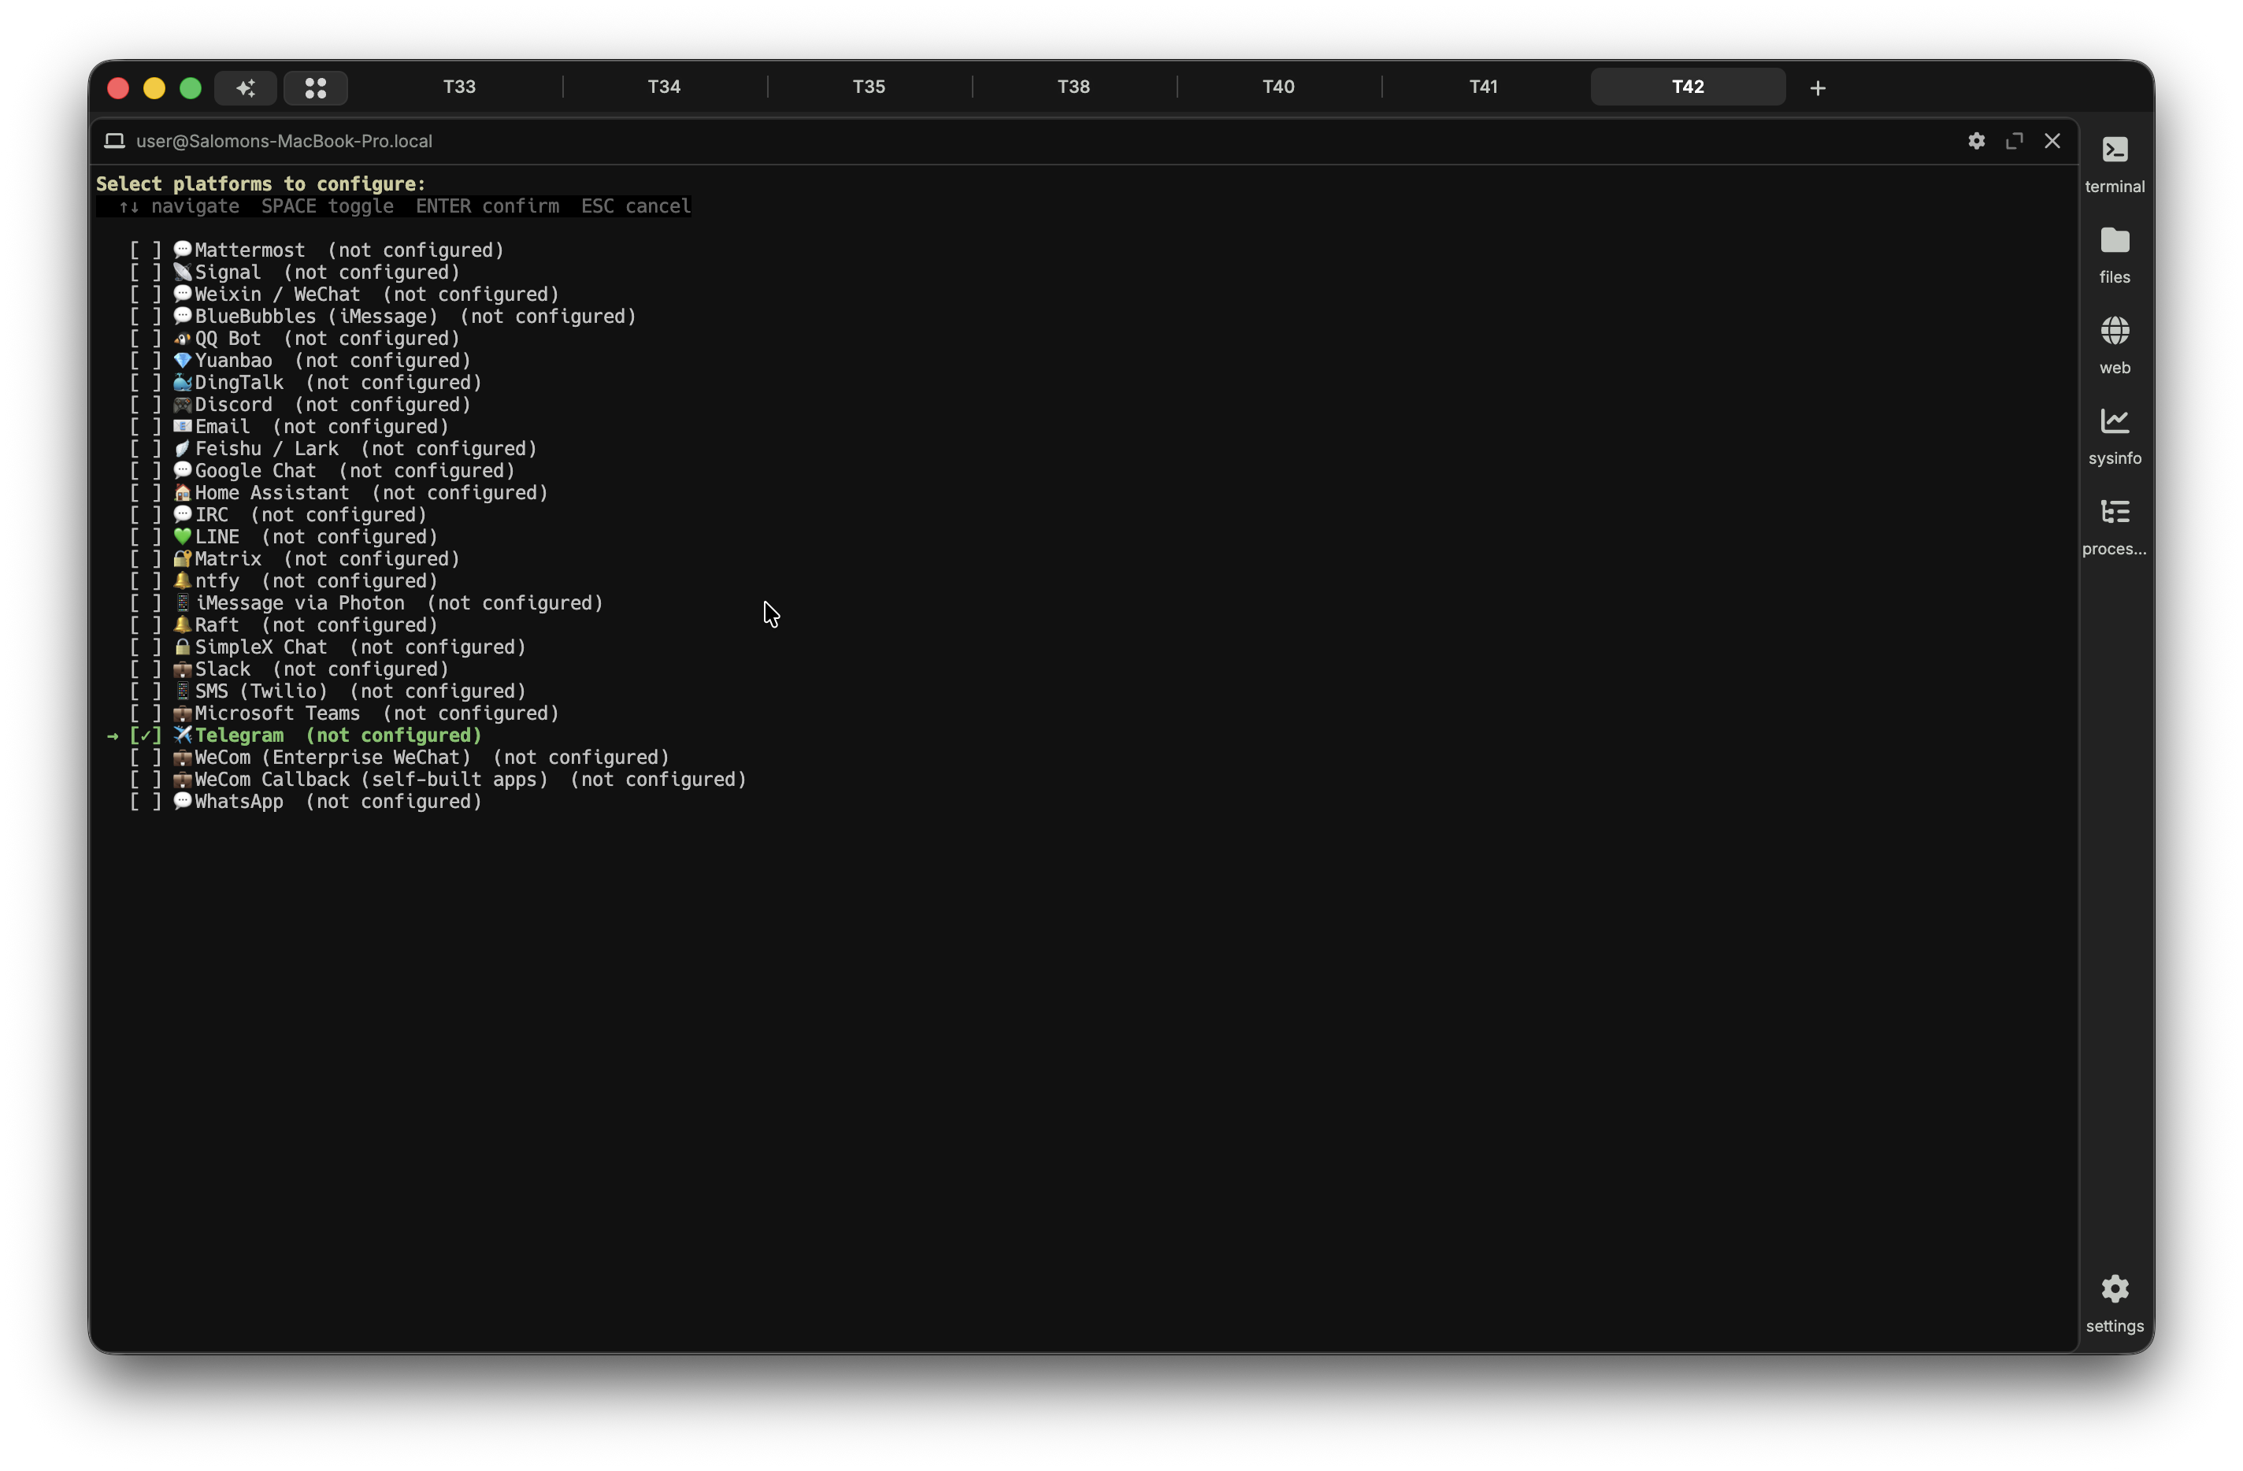Close the terminal pane with X
This screenshot has height=1471, width=2243.
coord(2052,140)
